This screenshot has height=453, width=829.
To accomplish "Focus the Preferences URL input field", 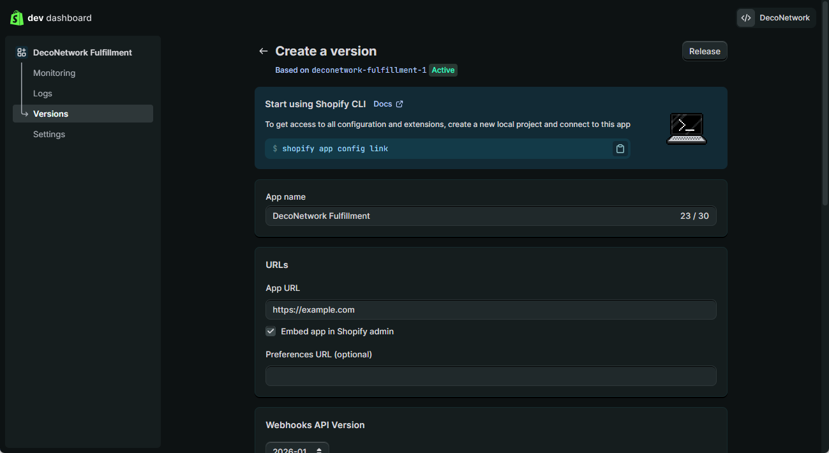I will (x=491, y=376).
